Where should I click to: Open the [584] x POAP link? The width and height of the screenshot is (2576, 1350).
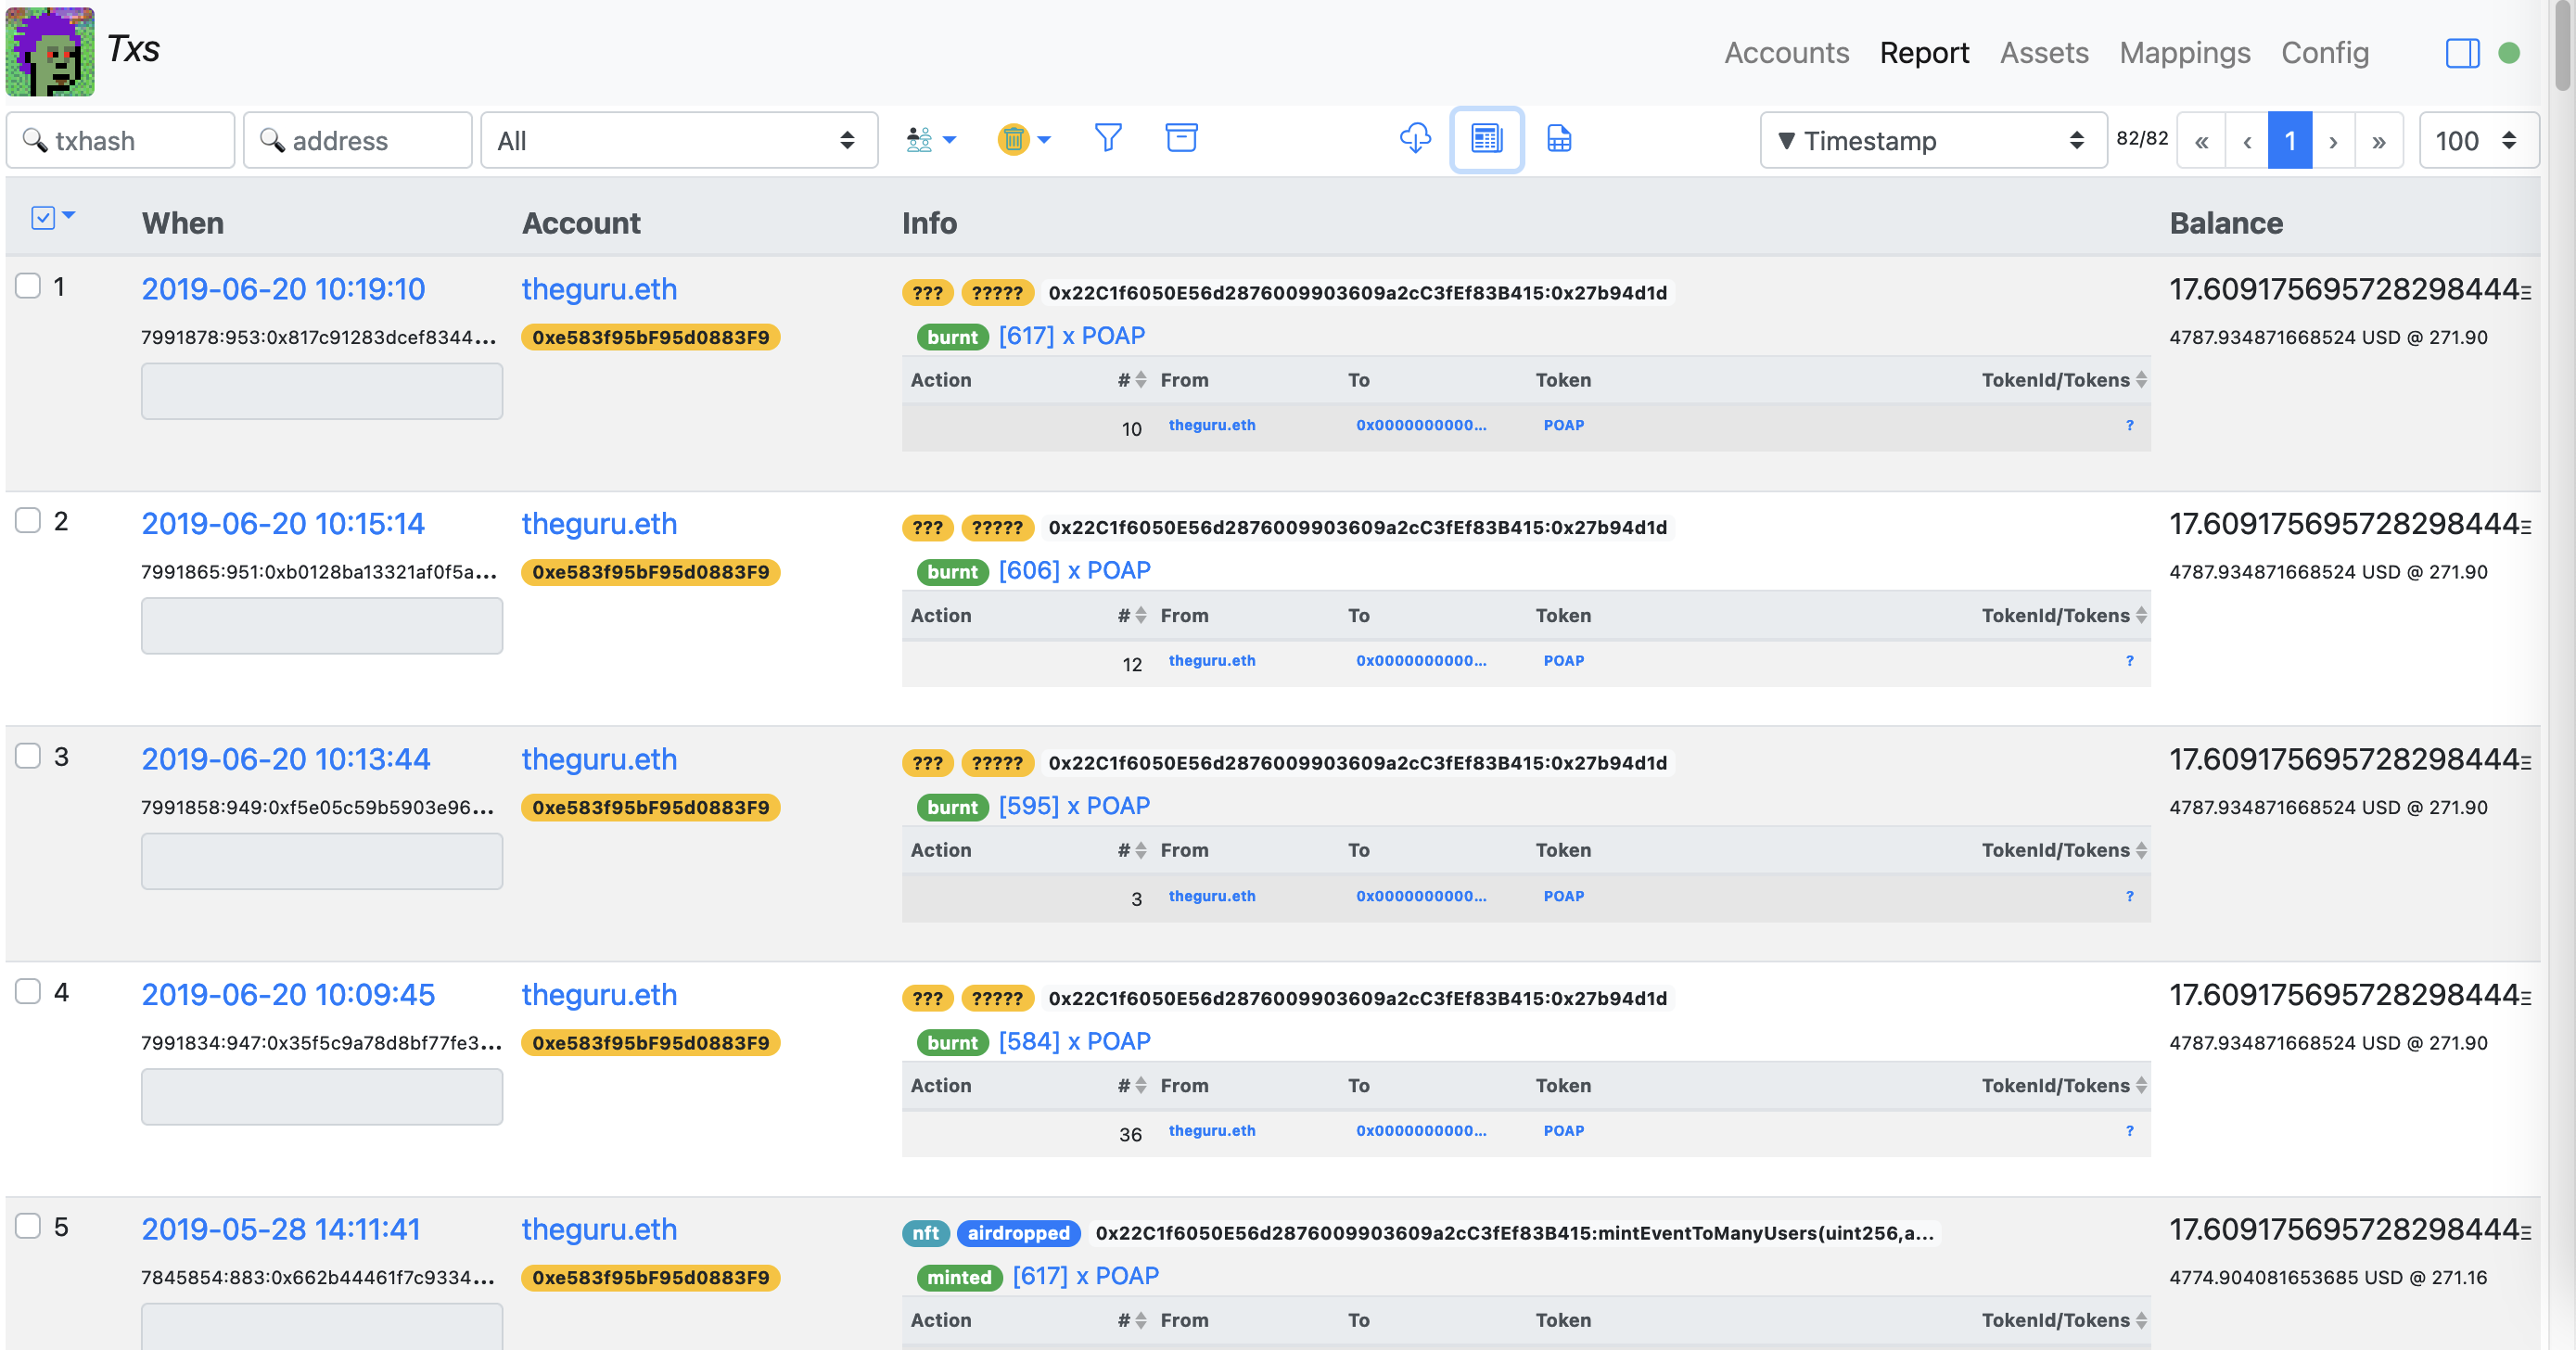coord(1074,1041)
